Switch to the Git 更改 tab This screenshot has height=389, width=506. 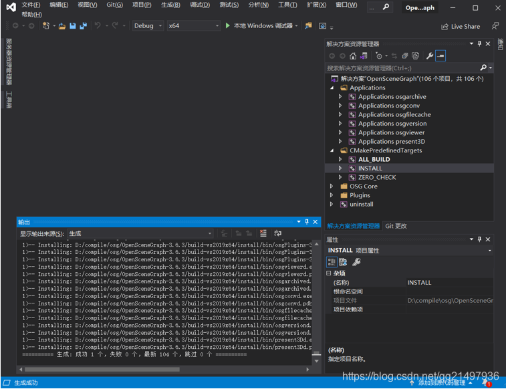tap(396, 226)
